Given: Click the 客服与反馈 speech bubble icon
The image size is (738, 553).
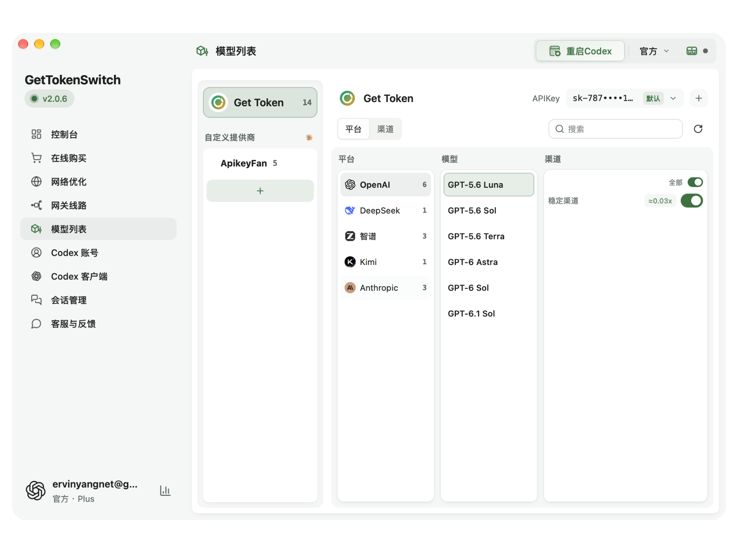Looking at the screenshot, I should (36, 324).
